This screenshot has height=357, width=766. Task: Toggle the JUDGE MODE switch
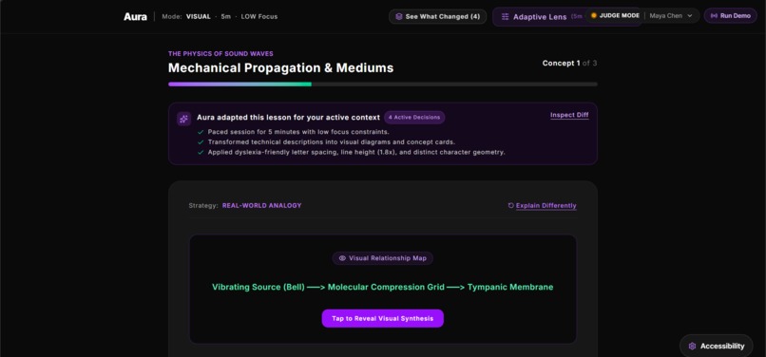click(615, 15)
